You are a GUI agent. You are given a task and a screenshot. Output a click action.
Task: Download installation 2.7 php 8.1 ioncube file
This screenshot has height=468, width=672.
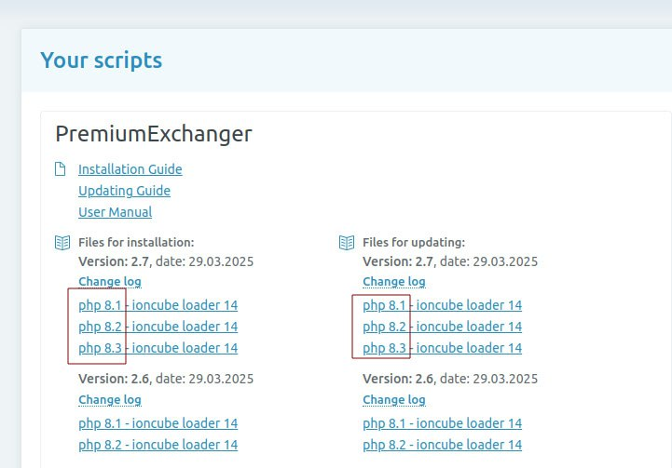[158, 305]
